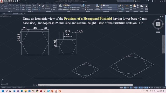Viewport: 166px width, 93px height.
Task: Click the Copy command
Action: point(22,7)
